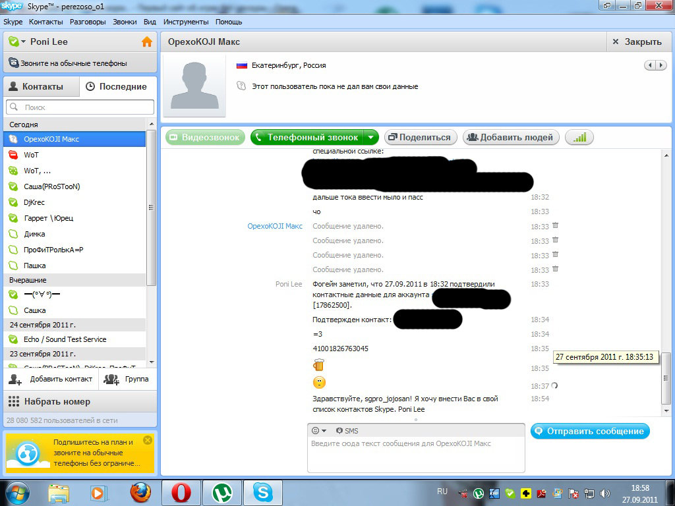
Task: Start a Телефонный звонок call
Action: (307, 137)
